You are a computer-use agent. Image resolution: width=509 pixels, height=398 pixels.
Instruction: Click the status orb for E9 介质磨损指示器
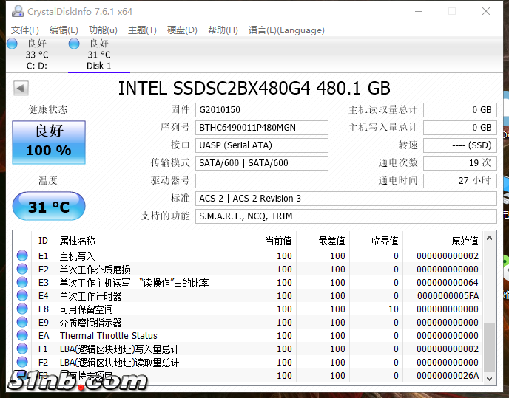tap(22, 323)
